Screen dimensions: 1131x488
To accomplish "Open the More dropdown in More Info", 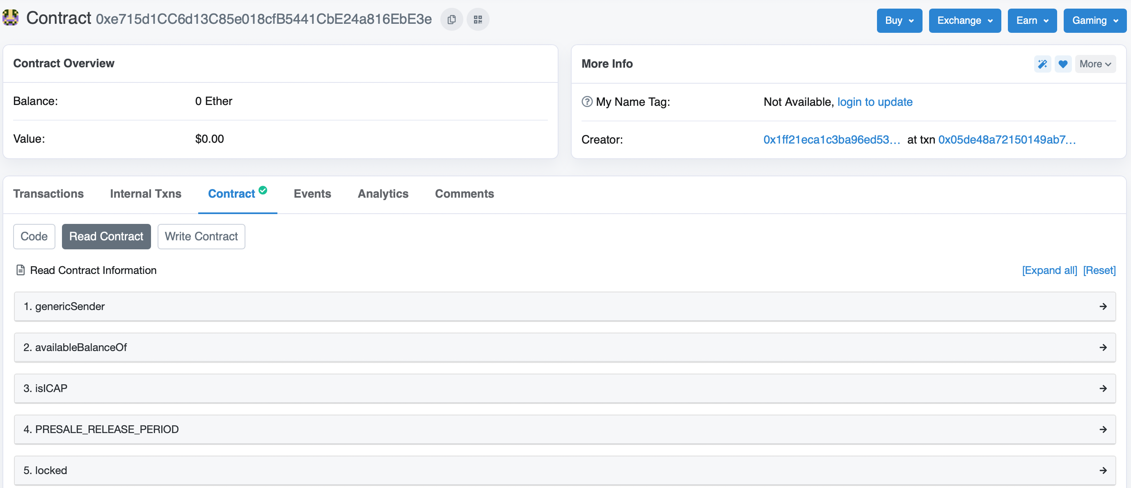I will click(x=1095, y=64).
